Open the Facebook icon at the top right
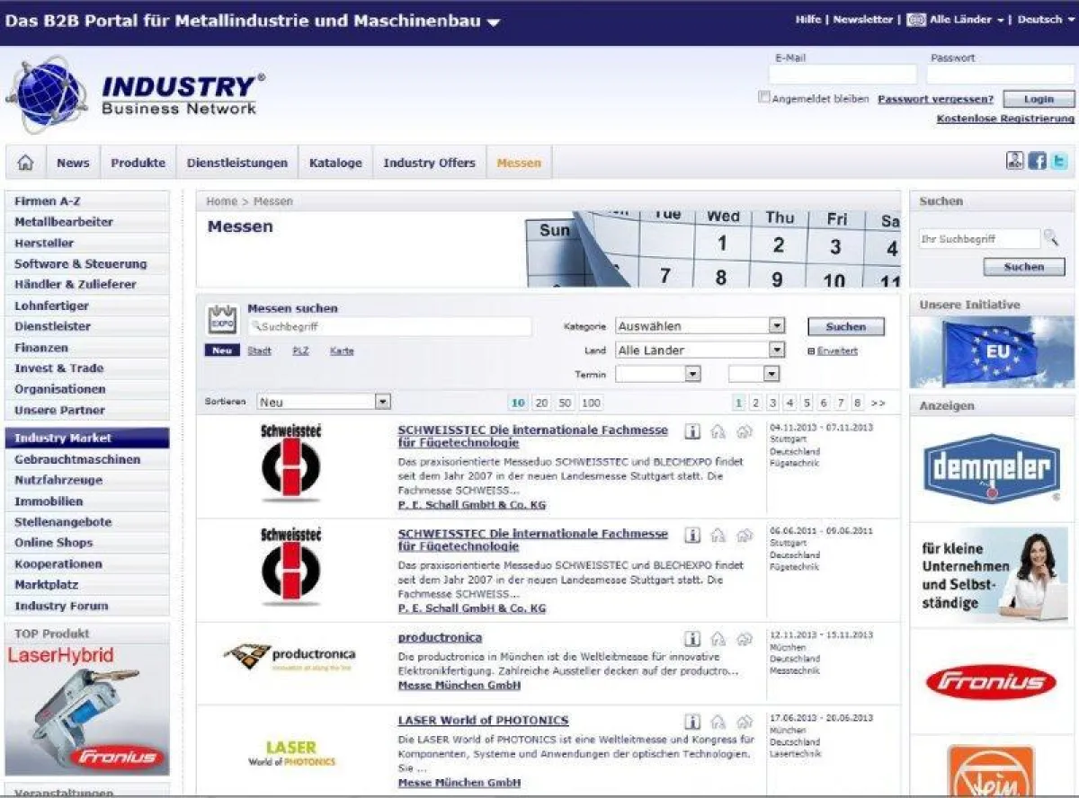The height and width of the screenshot is (798, 1079). (x=1037, y=162)
